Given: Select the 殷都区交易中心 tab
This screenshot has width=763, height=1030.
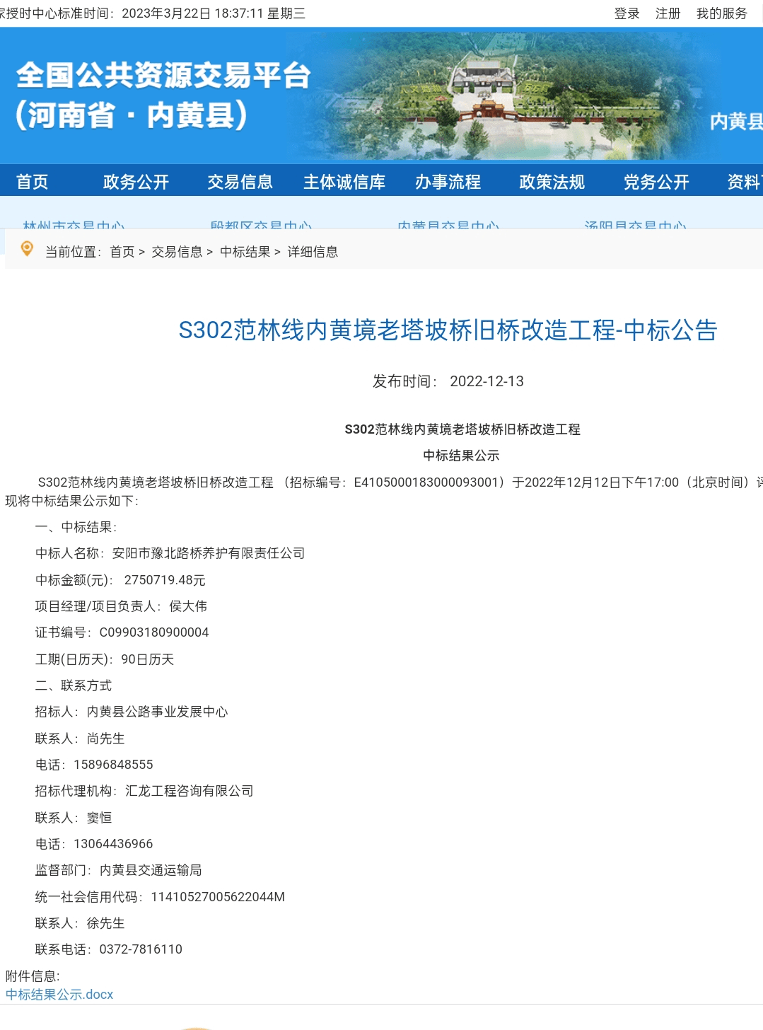Looking at the screenshot, I should (x=261, y=225).
